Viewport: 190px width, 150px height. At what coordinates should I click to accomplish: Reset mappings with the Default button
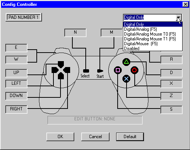click(x=130, y=137)
